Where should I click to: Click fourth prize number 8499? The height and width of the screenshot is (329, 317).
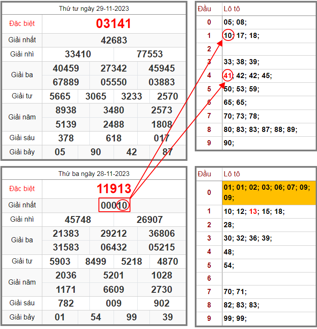96,261
